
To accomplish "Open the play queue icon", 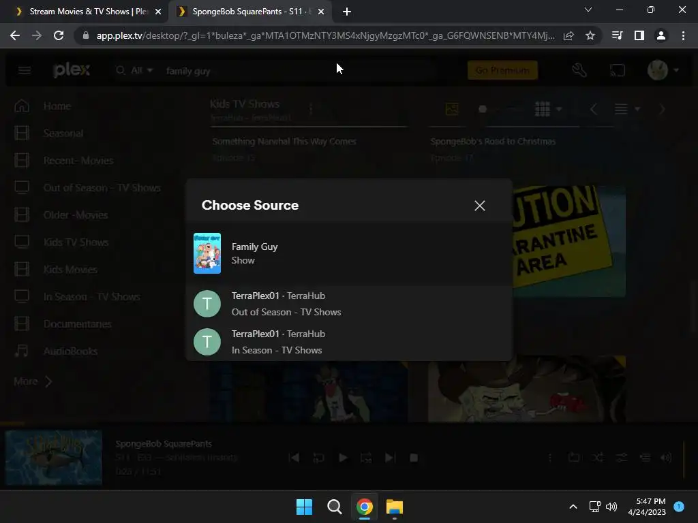I will 645,458.
